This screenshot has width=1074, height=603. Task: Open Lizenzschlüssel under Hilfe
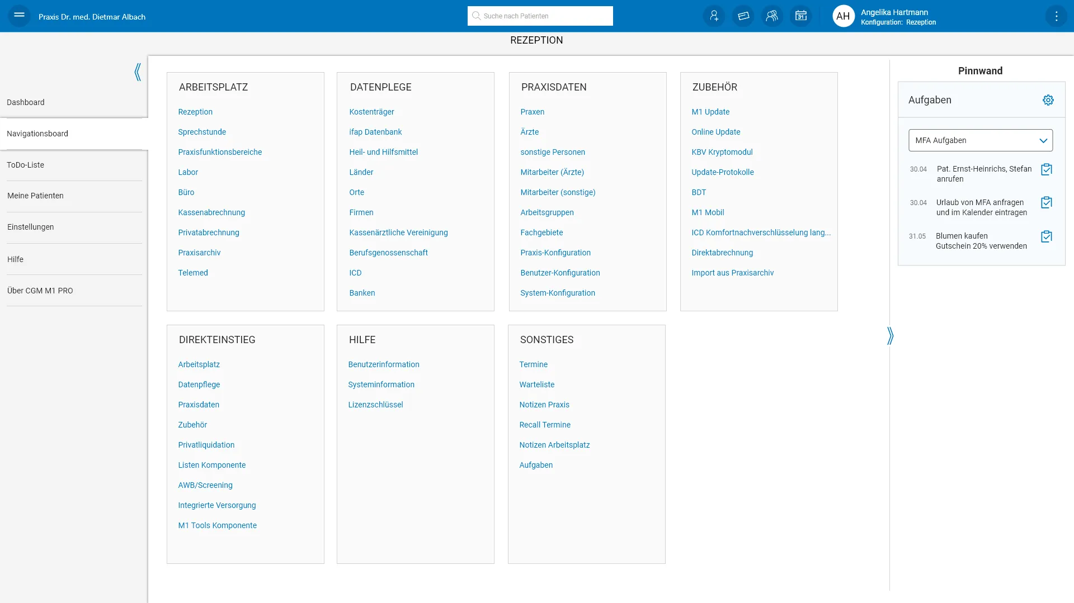click(375, 405)
